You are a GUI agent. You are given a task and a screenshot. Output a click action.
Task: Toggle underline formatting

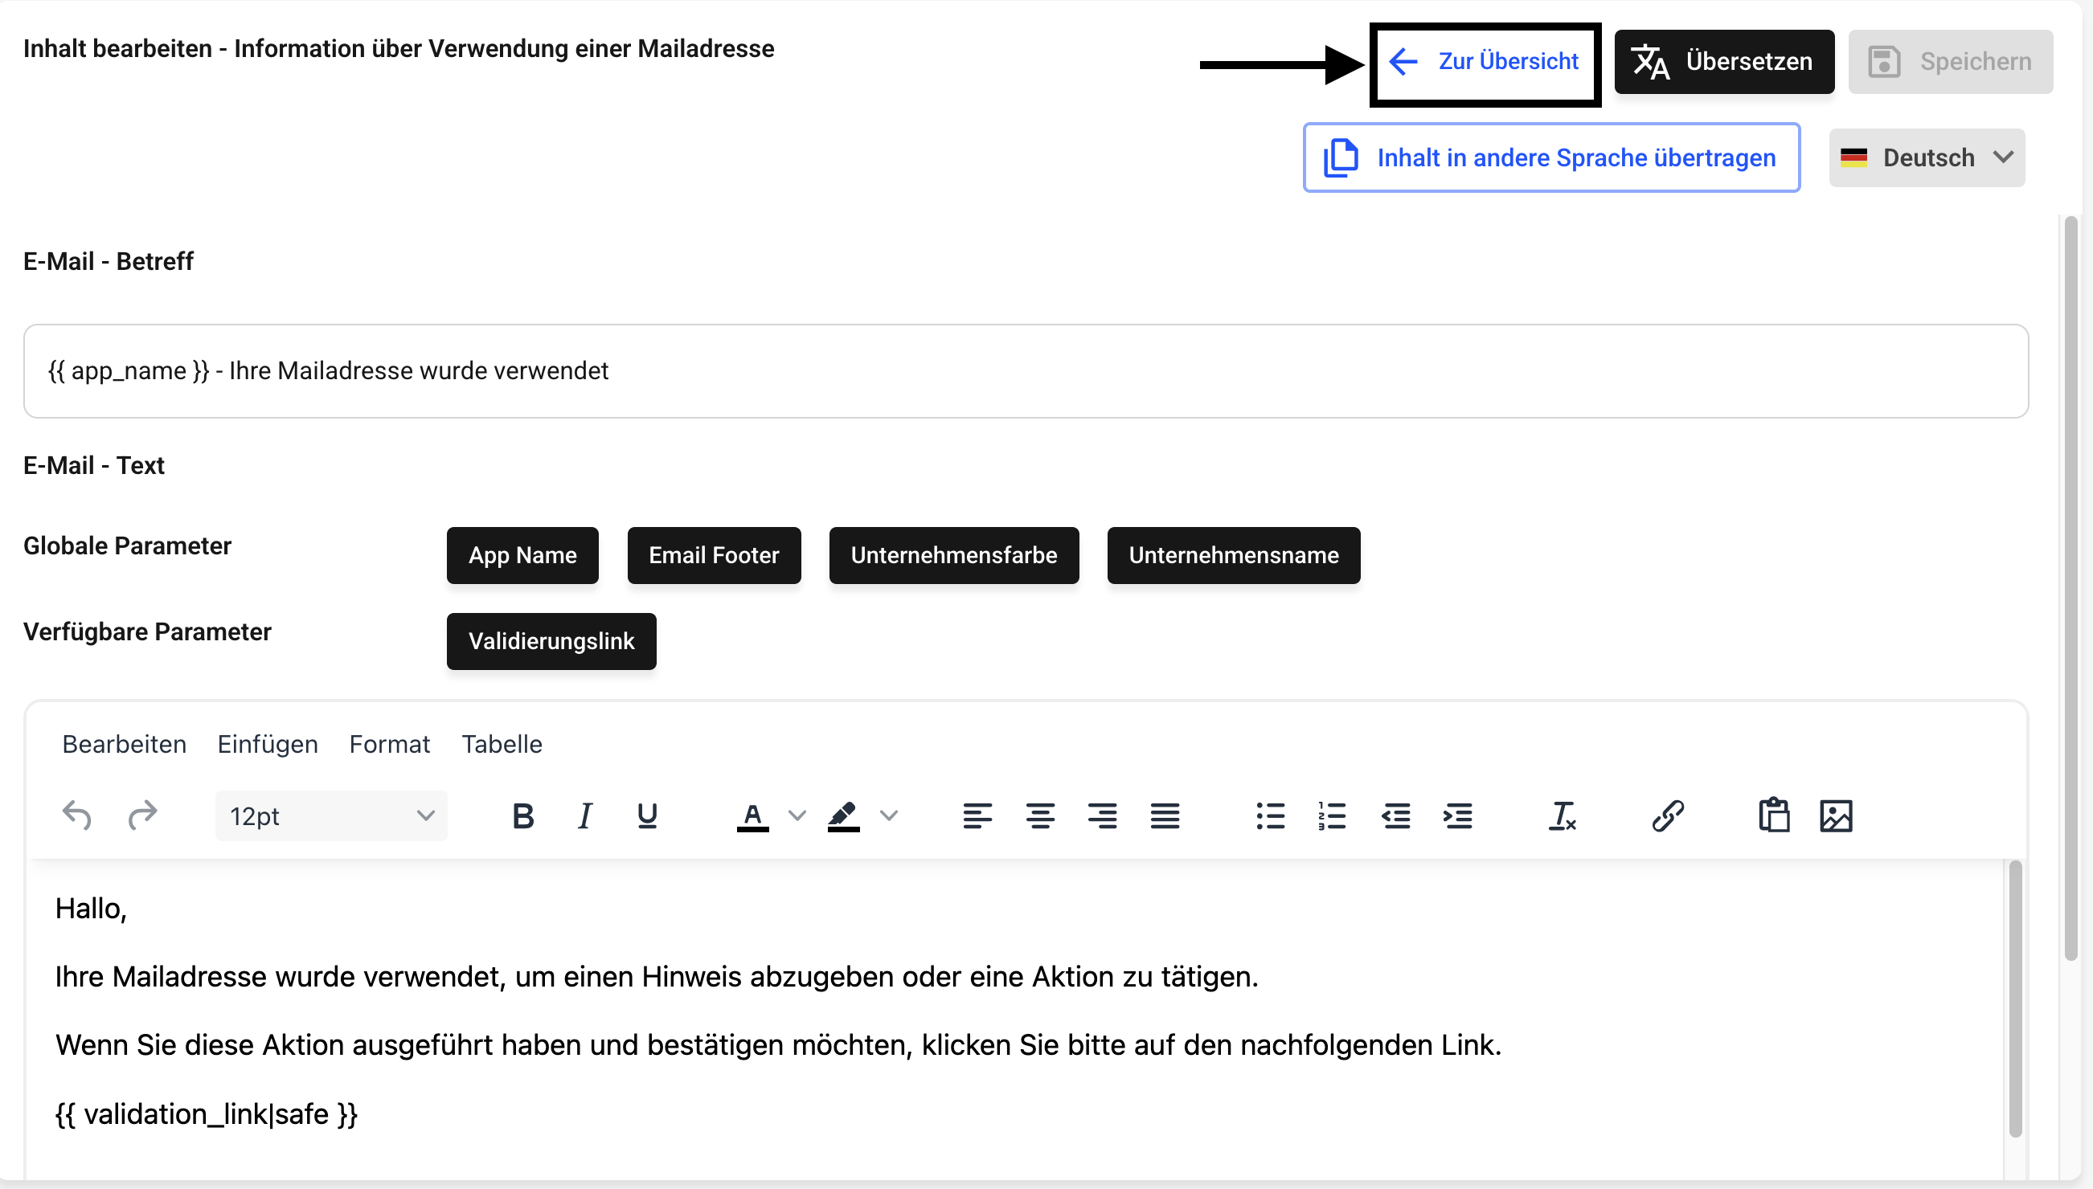click(646, 815)
